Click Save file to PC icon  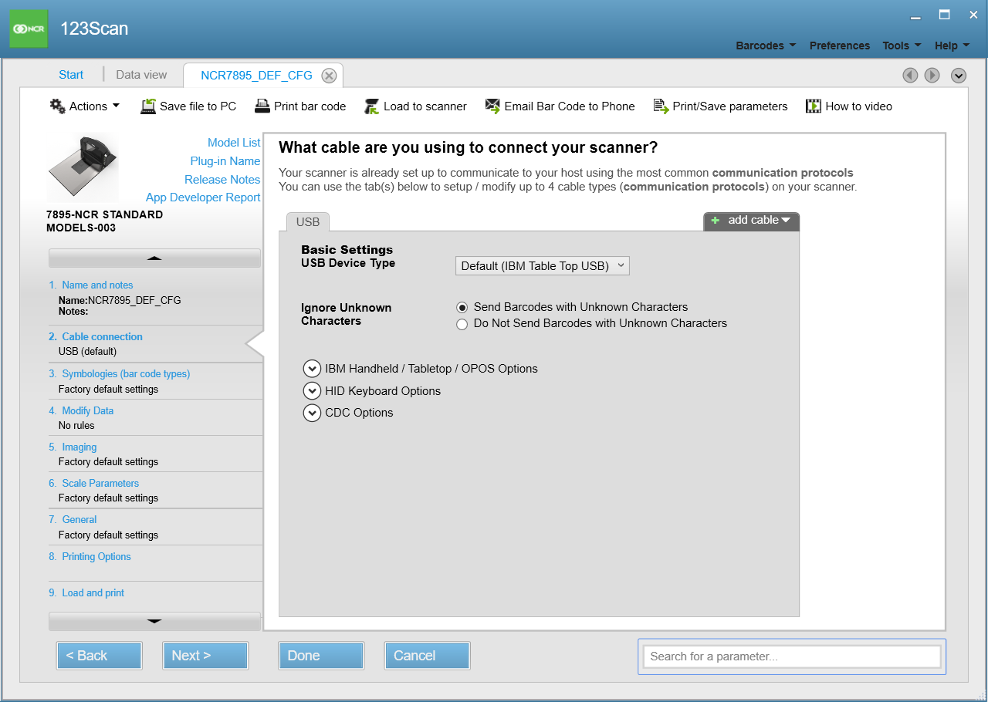(148, 106)
